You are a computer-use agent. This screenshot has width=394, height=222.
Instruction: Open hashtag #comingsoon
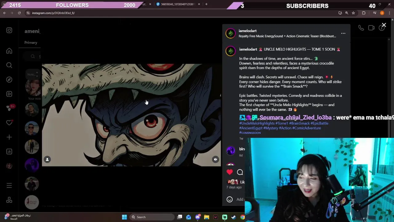[250, 133]
